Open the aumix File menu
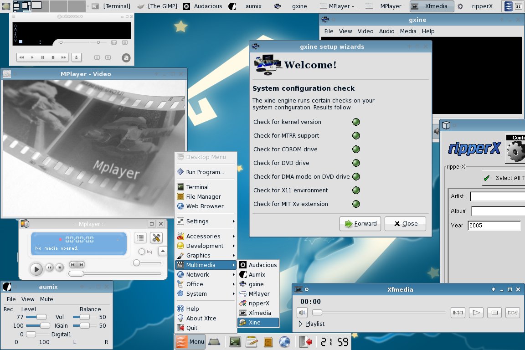The height and width of the screenshot is (350, 525). click(11, 299)
